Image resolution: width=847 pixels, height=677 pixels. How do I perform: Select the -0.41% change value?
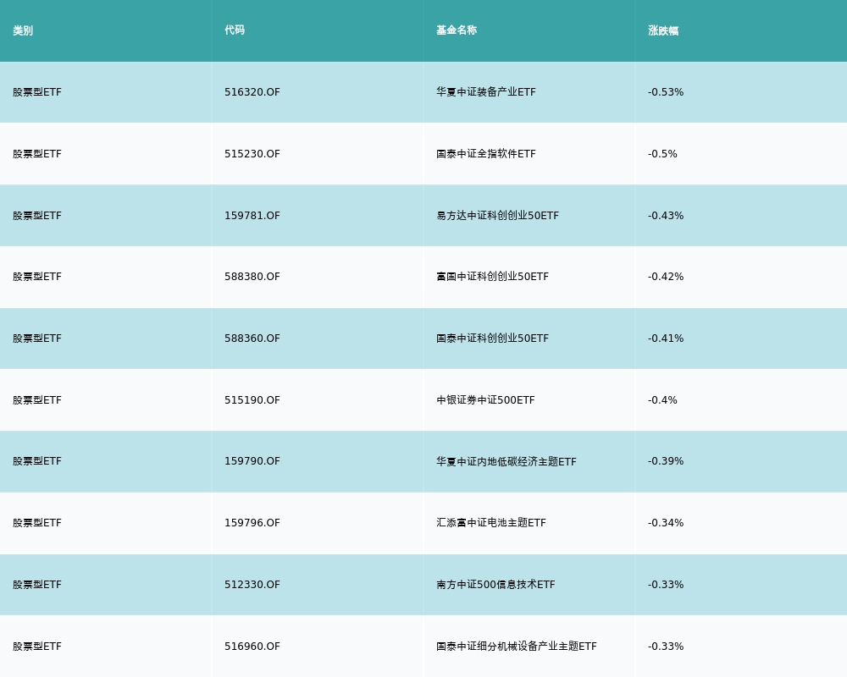tap(666, 338)
